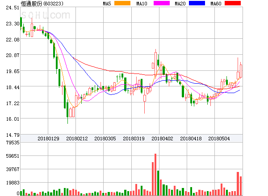
Task: Click the MA10 legend label
Action: 142,4
